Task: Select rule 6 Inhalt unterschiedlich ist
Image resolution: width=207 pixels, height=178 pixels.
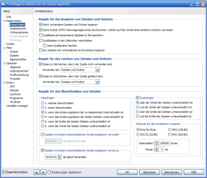Action: 42,126
